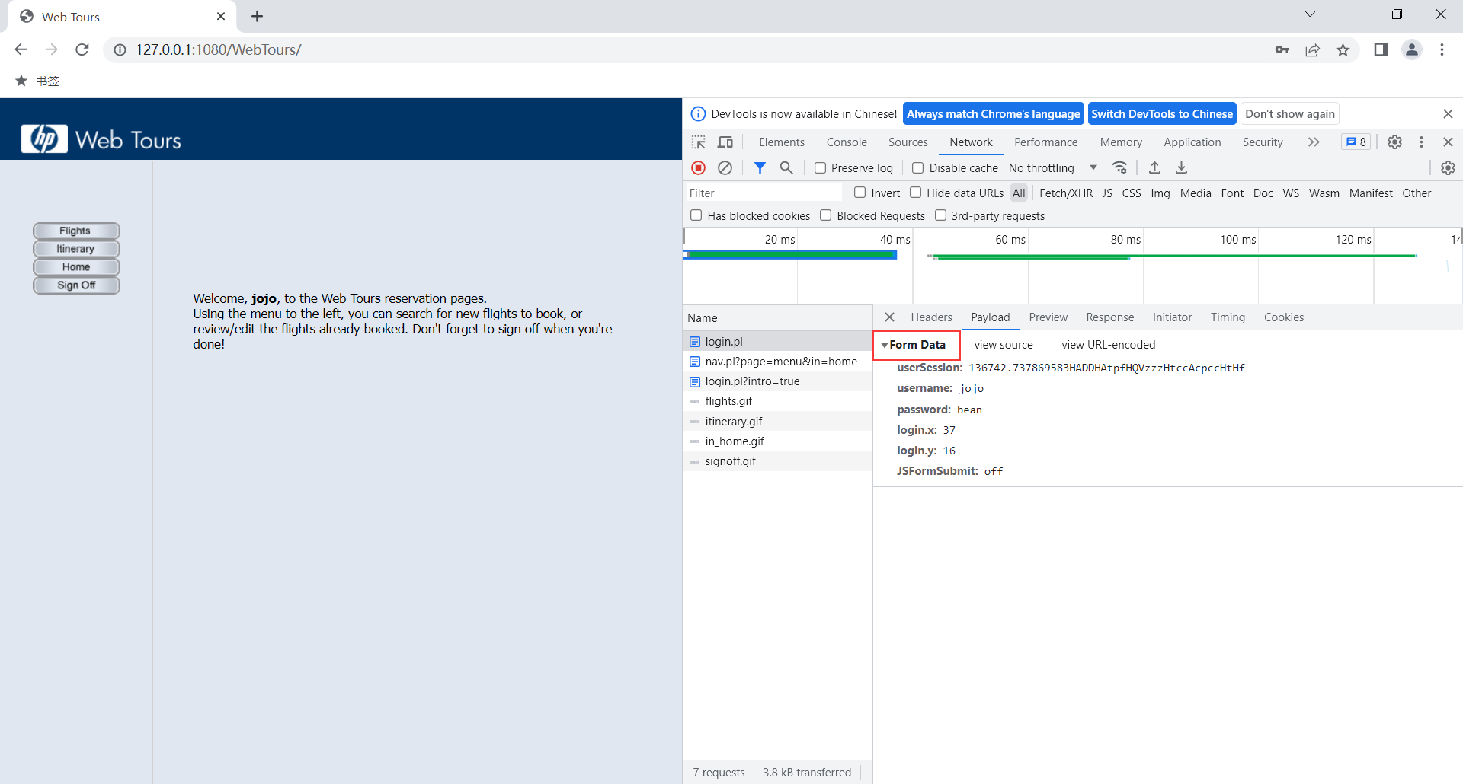Image resolution: width=1463 pixels, height=784 pixels.
Task: Filter requests by Img type
Action: click(x=1160, y=193)
